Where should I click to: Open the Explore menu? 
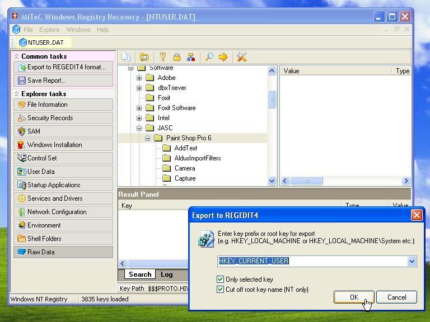(x=49, y=30)
